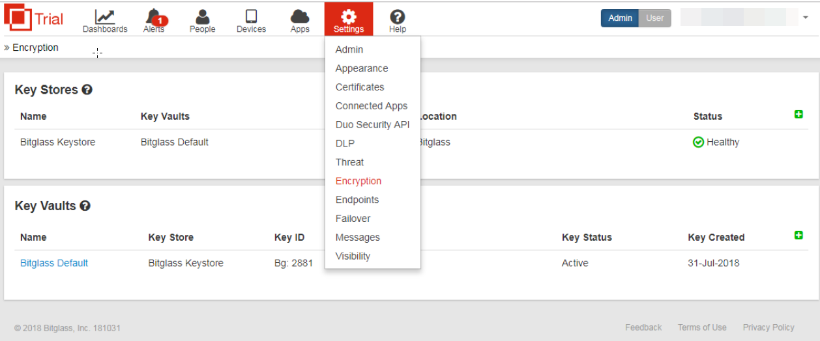Collapse the Settings gear menu

coord(349,19)
